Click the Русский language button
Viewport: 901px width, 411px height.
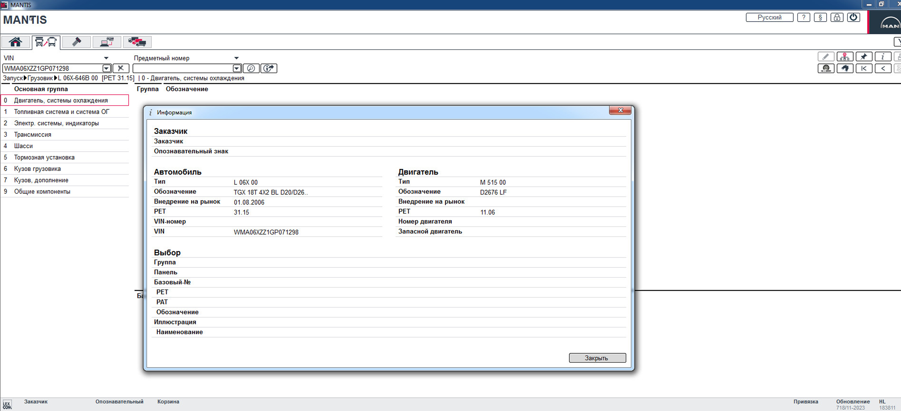[x=769, y=18]
